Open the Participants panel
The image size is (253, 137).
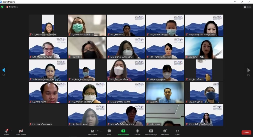93,131
